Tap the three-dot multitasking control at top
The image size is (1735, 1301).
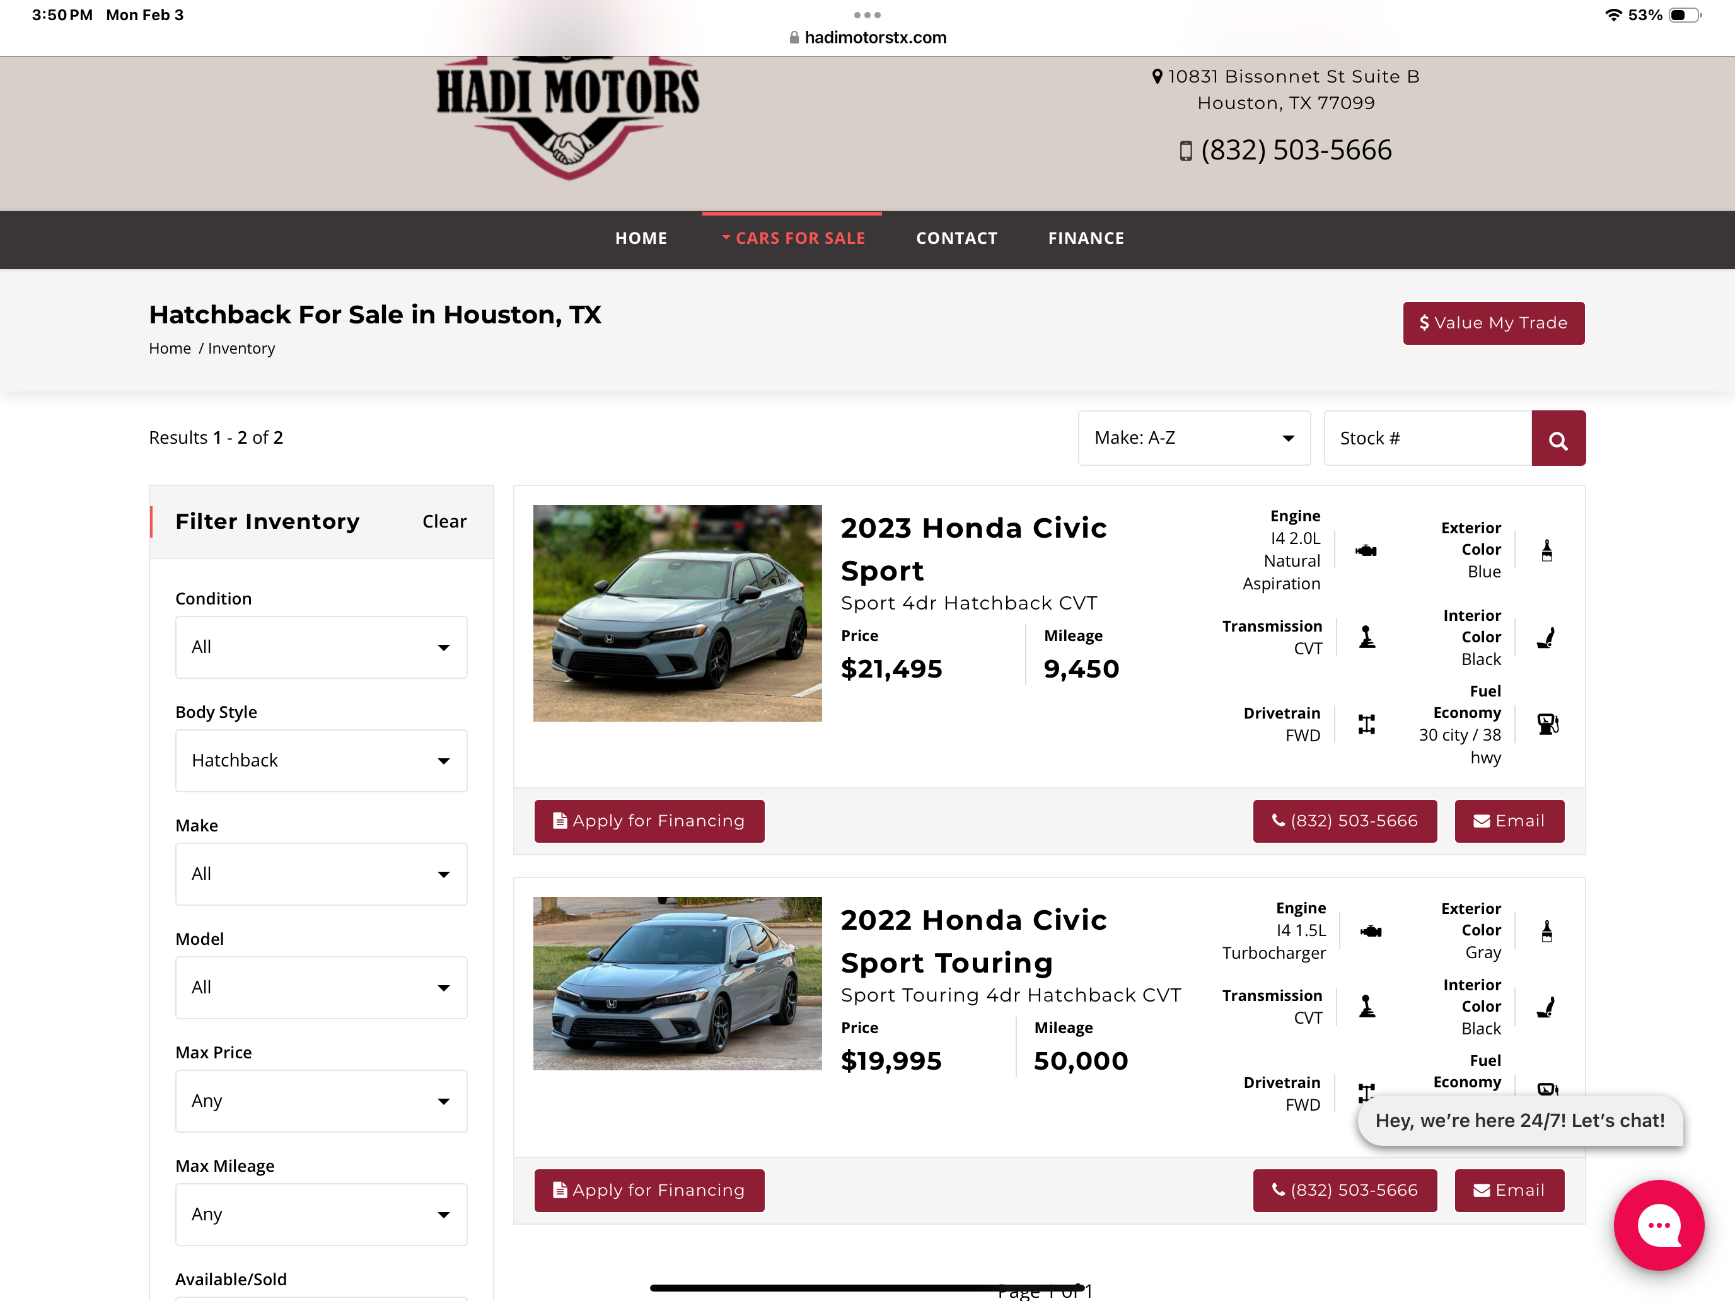tap(867, 15)
